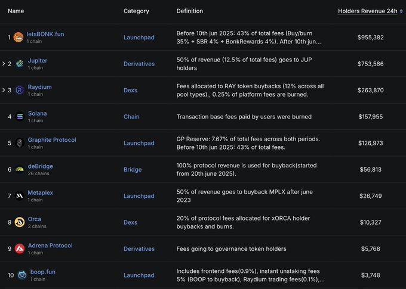Click the Category column header
Viewport: 406px width, 289px height.
pos(136,11)
